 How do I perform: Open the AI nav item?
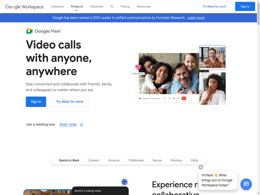112,6
